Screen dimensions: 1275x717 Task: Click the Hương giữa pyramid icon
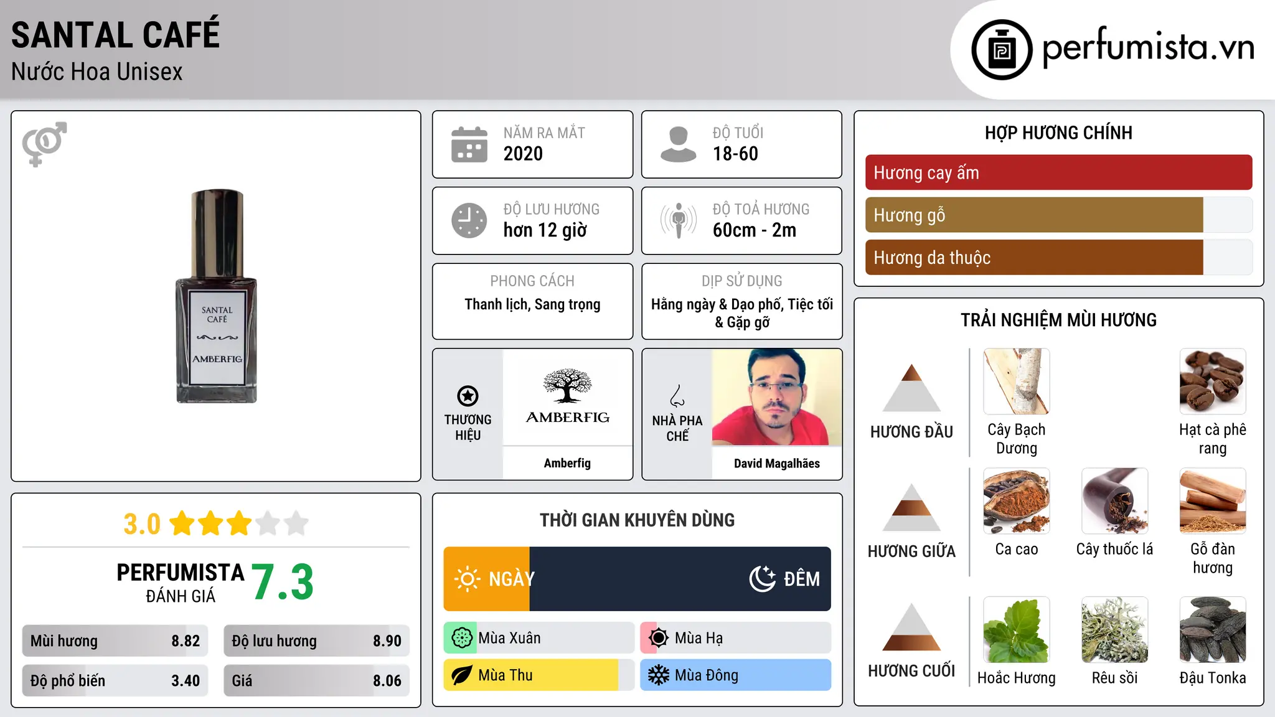click(x=911, y=507)
